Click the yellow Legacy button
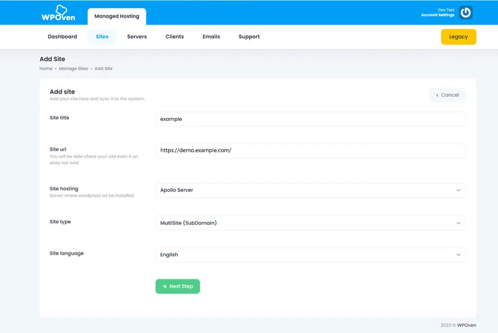 pos(458,37)
